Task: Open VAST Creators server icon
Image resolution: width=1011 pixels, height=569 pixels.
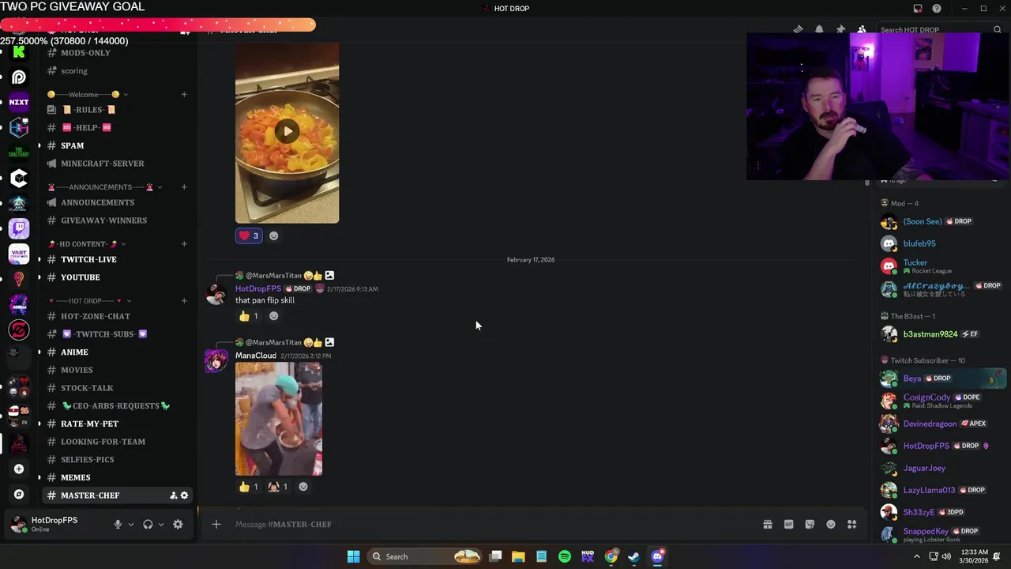Action: [19, 254]
